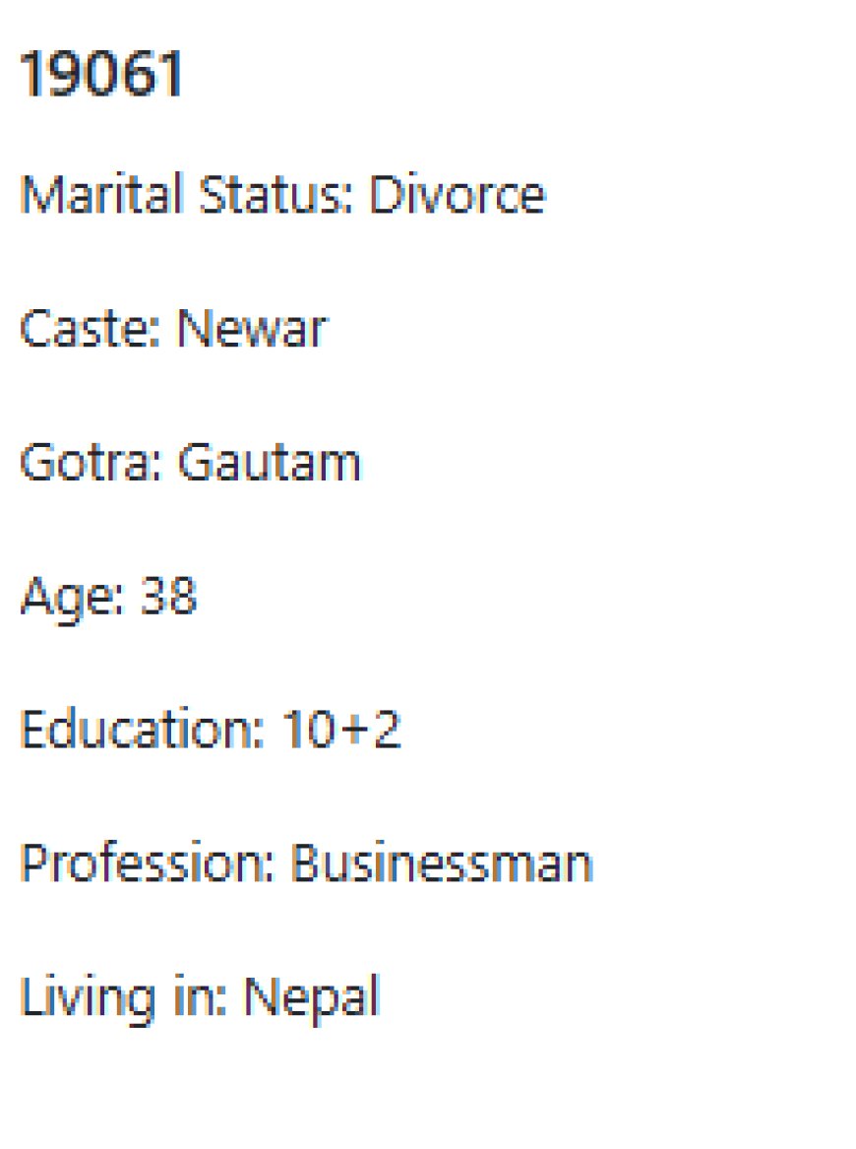Image resolution: width=856 pixels, height=1149 pixels.
Task: Select the age value 38
Action: coord(168,596)
